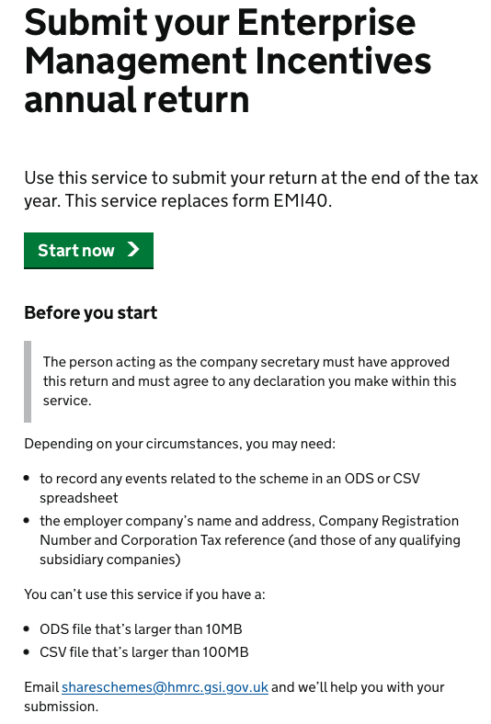Select the 'Before you start' heading

(x=90, y=312)
